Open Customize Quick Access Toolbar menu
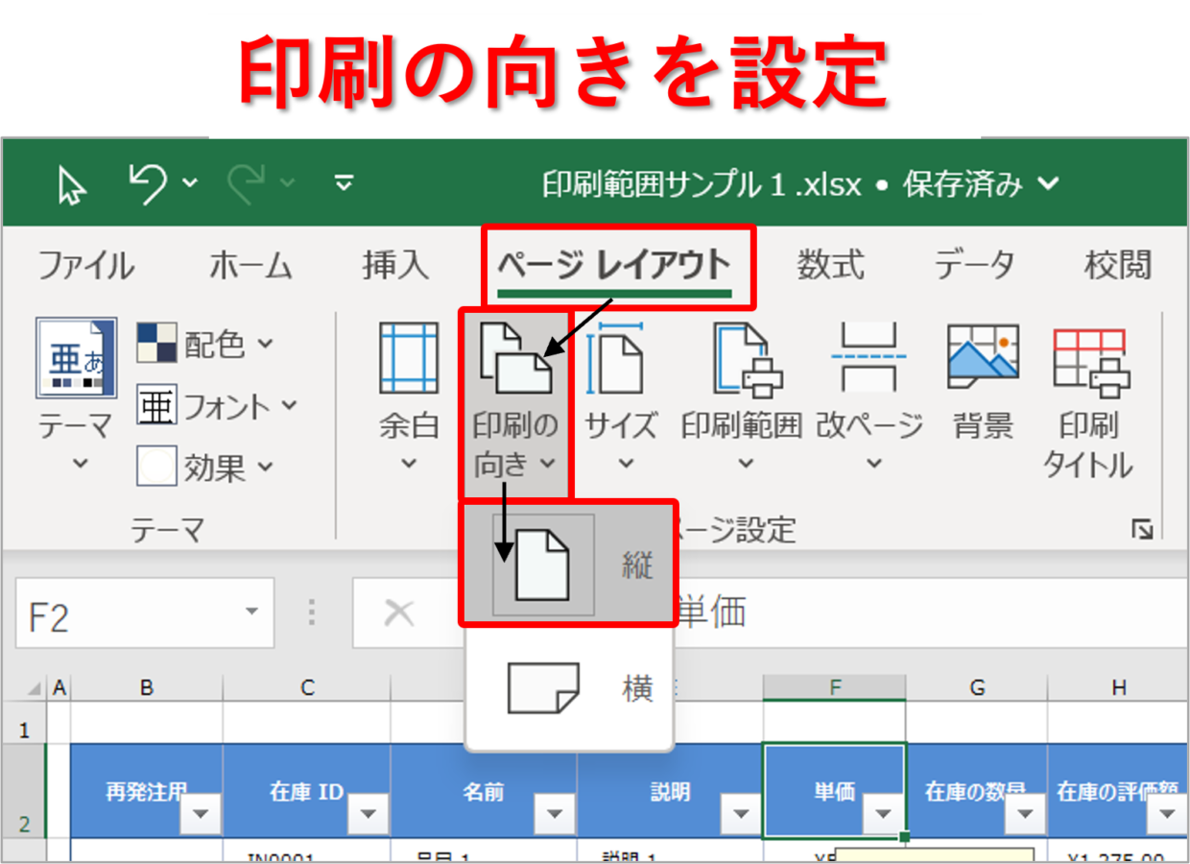This screenshot has height=864, width=1190. click(x=344, y=183)
